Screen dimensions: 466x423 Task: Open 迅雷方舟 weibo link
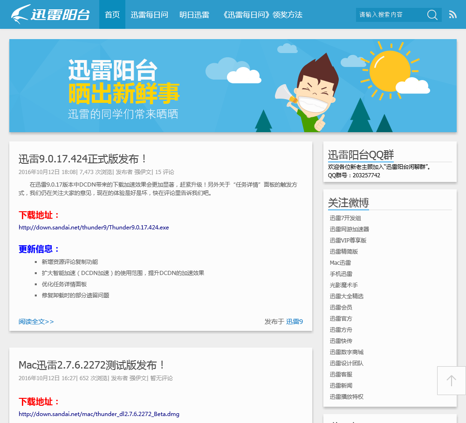341,330
